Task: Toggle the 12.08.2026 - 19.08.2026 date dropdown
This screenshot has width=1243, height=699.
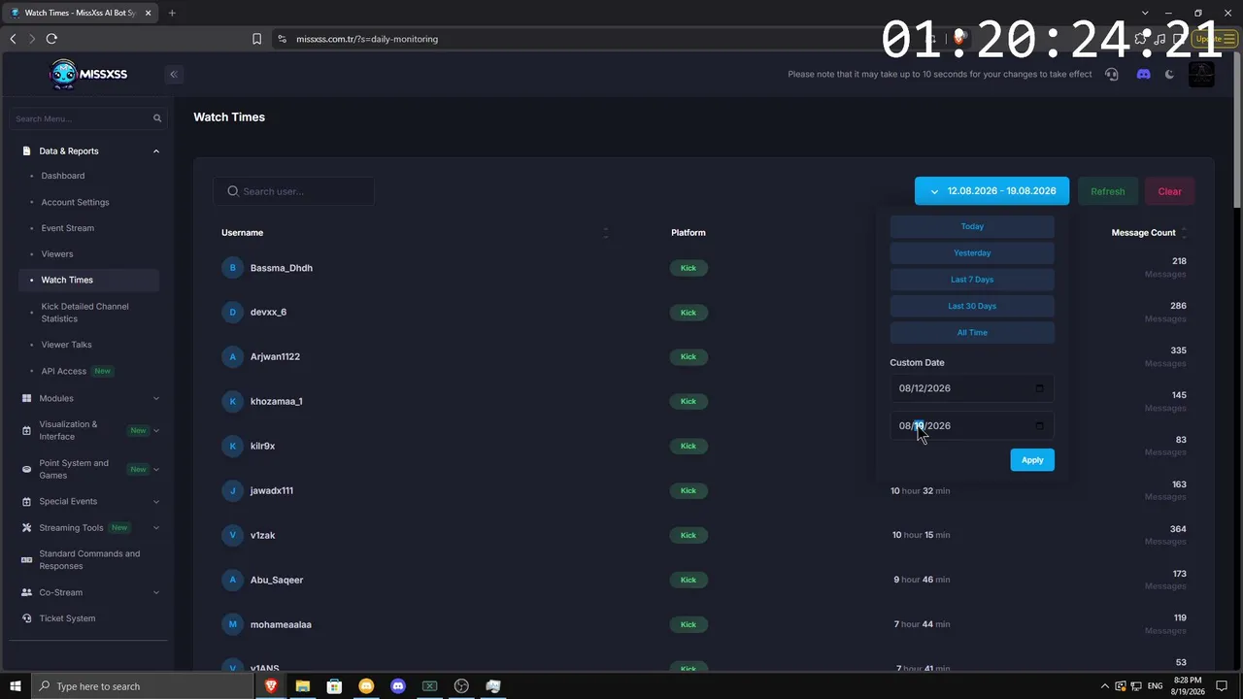Action: point(991,191)
